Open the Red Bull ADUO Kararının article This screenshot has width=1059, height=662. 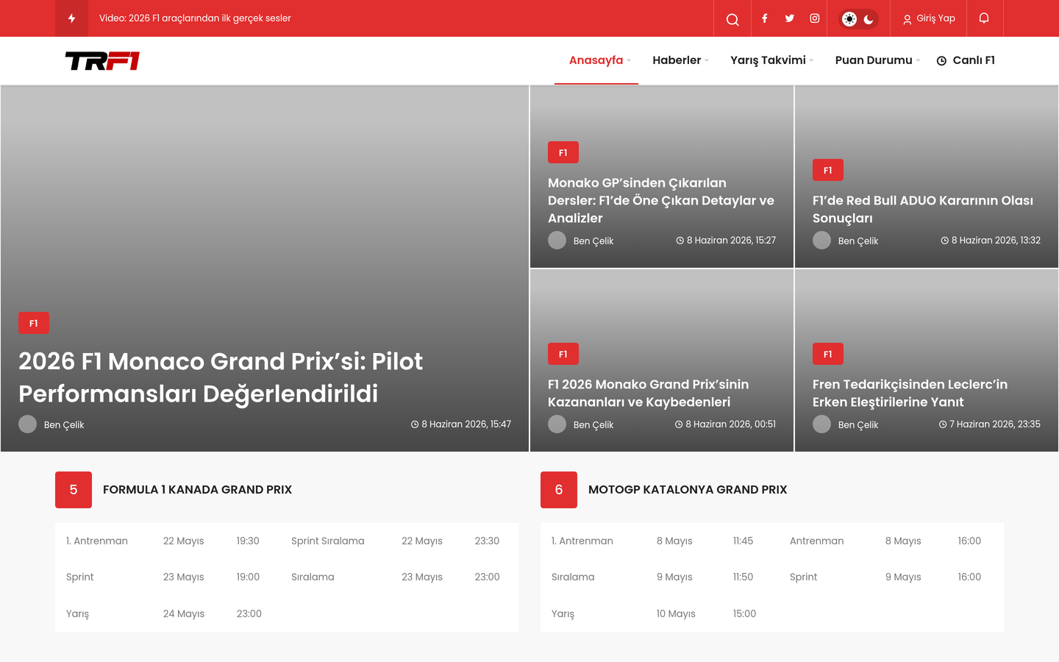[x=923, y=209]
